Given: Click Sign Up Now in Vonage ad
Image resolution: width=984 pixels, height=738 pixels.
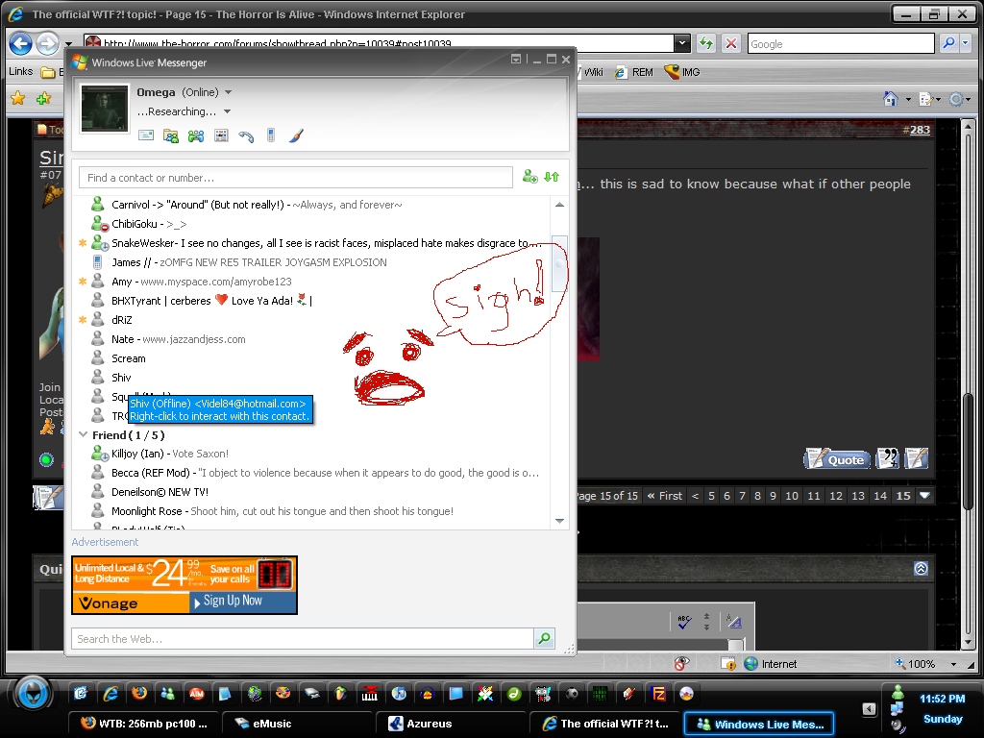Looking at the screenshot, I should 232,601.
